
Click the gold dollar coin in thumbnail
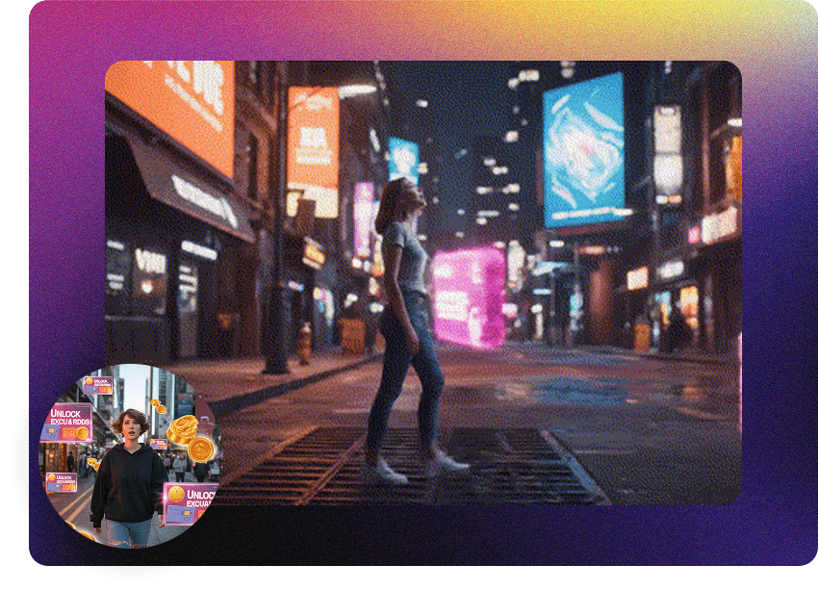[200, 449]
